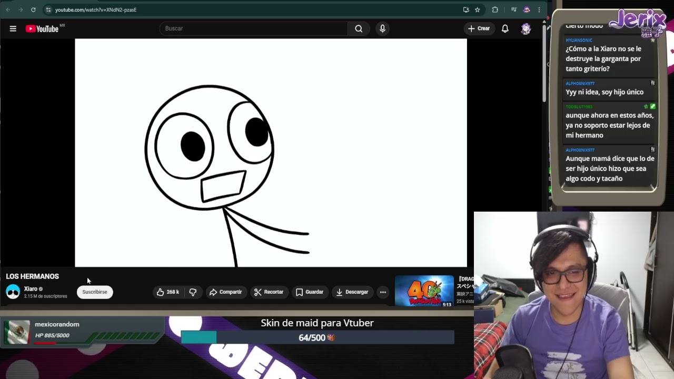Start voice search with the microphone

pyautogui.click(x=383, y=28)
